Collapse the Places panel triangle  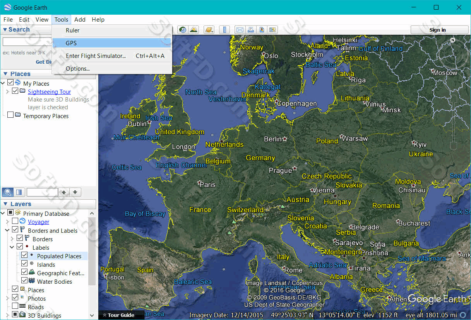(5, 74)
